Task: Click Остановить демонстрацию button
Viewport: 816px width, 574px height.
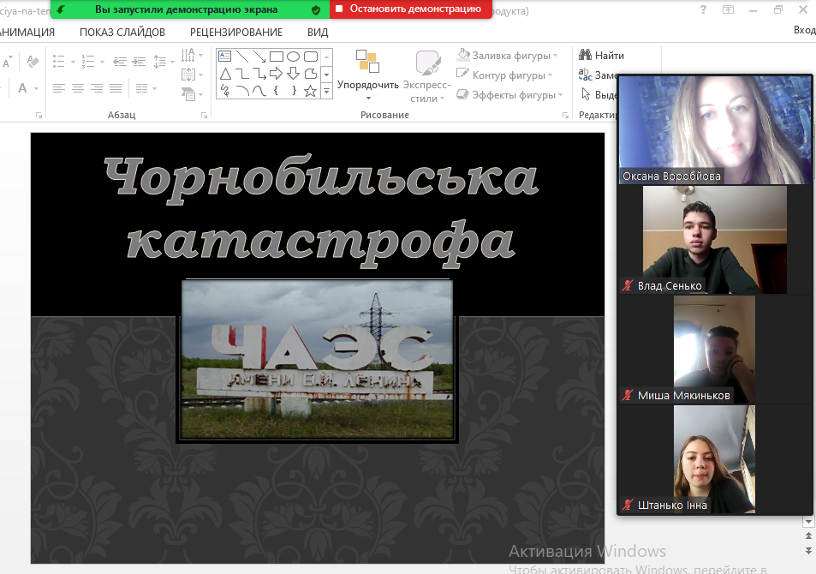Action: (x=409, y=9)
